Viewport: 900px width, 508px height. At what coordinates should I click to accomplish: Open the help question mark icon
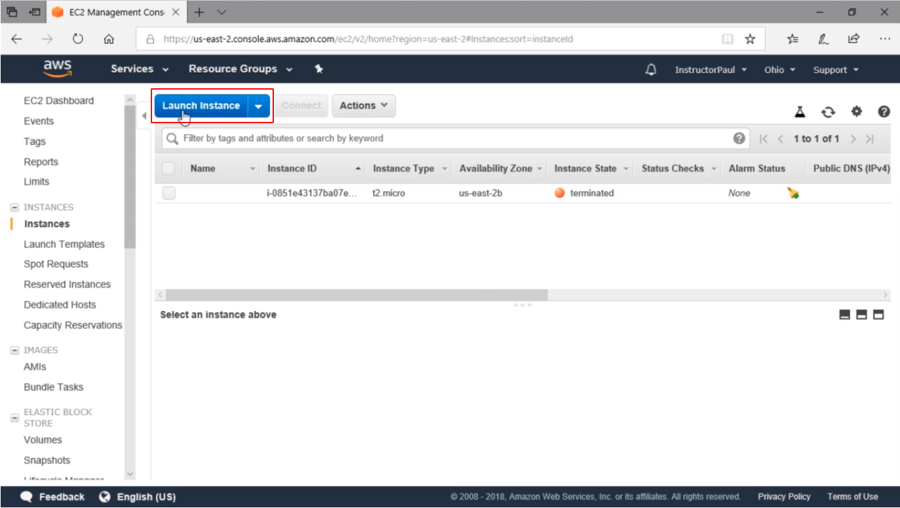pos(884,112)
